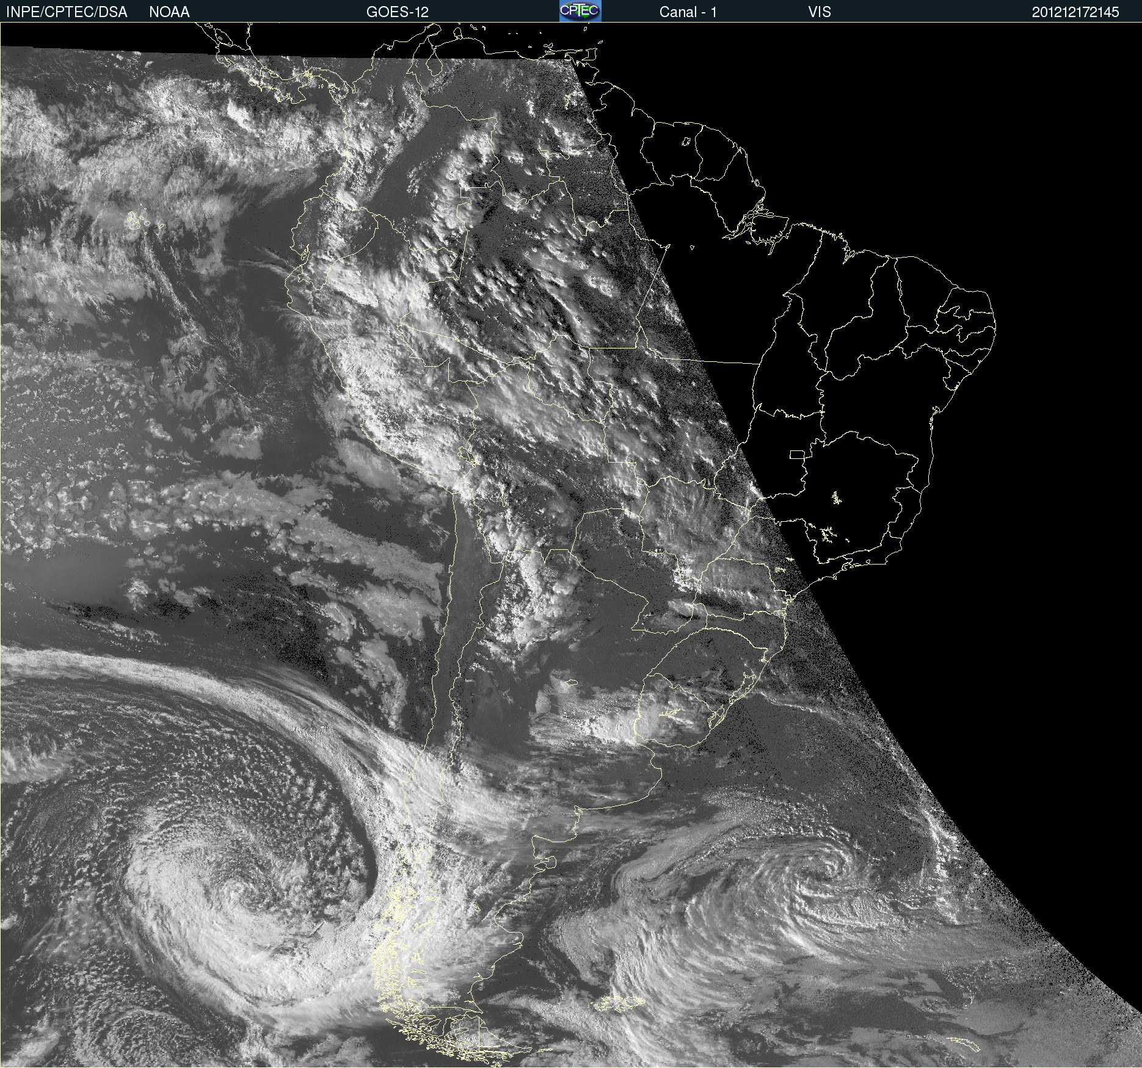Click the 201212172145 timestamp

click(x=1075, y=12)
